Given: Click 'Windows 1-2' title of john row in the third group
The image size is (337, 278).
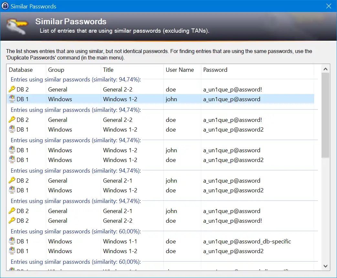Looking at the screenshot, I should [x=120, y=150].
